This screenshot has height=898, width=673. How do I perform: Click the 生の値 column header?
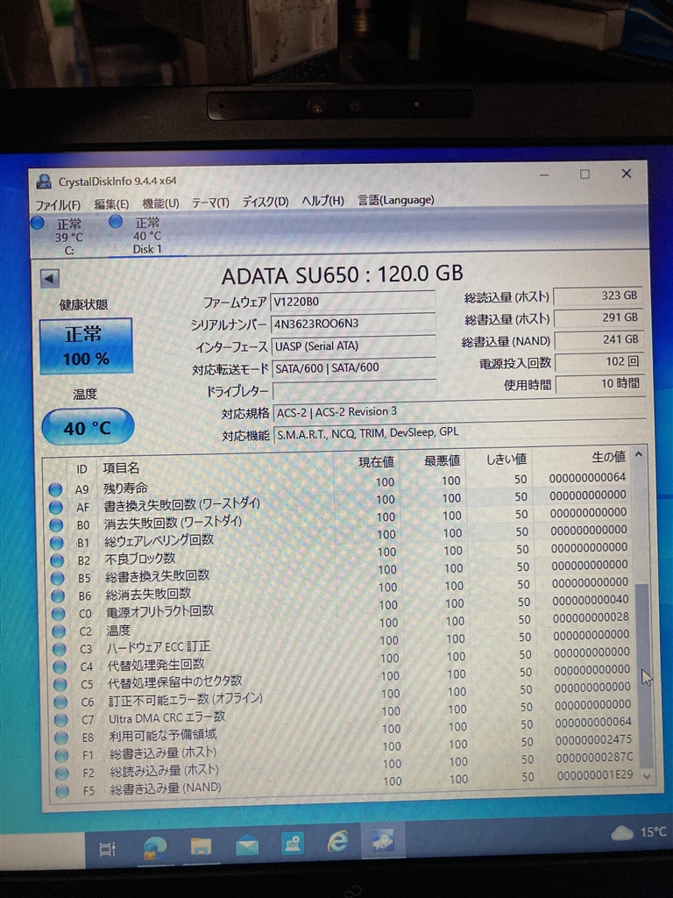608,457
